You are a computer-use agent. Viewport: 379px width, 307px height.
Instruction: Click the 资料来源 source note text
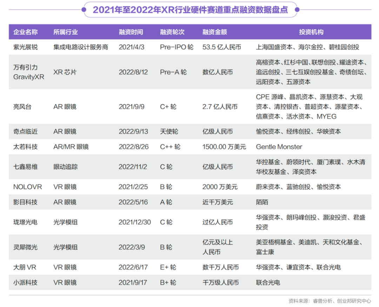[330, 301]
